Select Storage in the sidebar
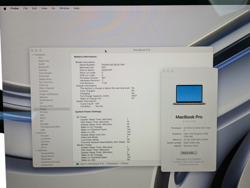 click(x=44, y=124)
